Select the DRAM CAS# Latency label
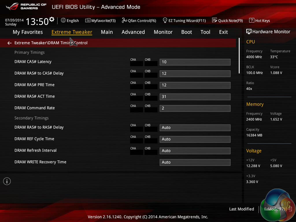This screenshot has height=222, width=296. [x=33, y=62]
